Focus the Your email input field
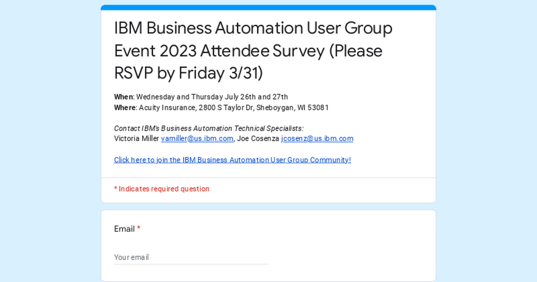This screenshot has height=282, width=537. [191, 257]
